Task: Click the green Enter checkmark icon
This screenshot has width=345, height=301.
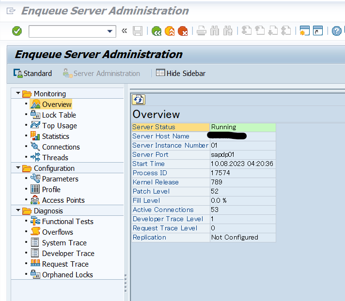Action: tap(17, 31)
